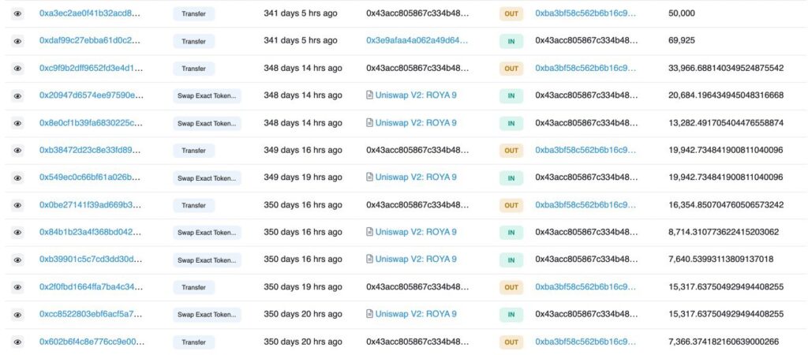Screen dimensions: 808x355
Task: Open recipient 0xba3bf58c562b6b16c9 in first row
Action: [x=585, y=13]
